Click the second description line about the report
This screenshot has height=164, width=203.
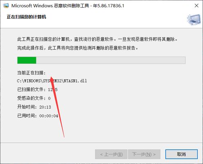click(x=78, y=48)
